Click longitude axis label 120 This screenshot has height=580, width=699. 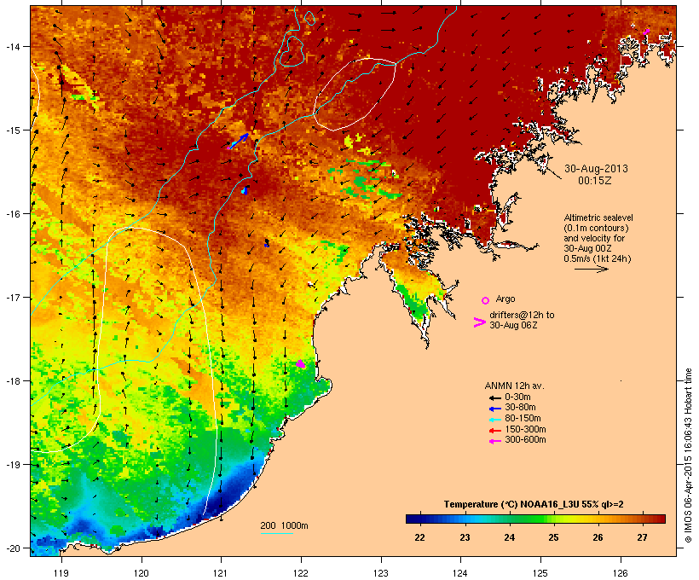click(x=142, y=573)
